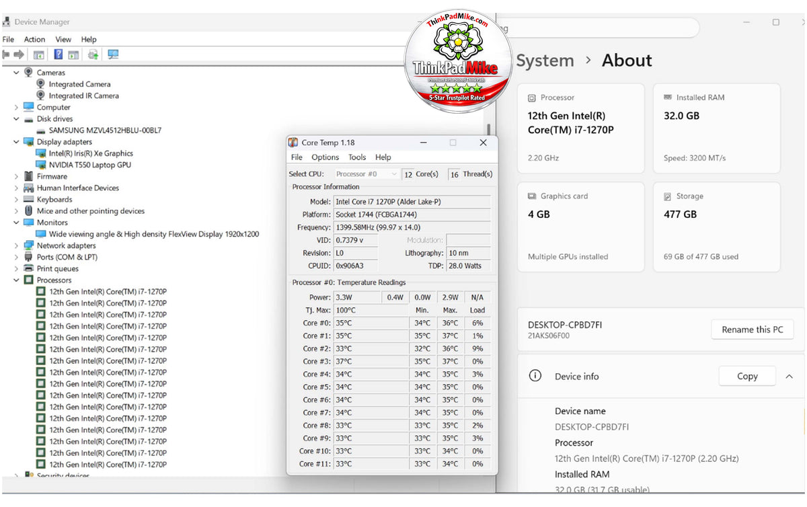Open the Select CPU Processor #0 dropdown
This screenshot has width=807, height=507.
tap(366, 173)
